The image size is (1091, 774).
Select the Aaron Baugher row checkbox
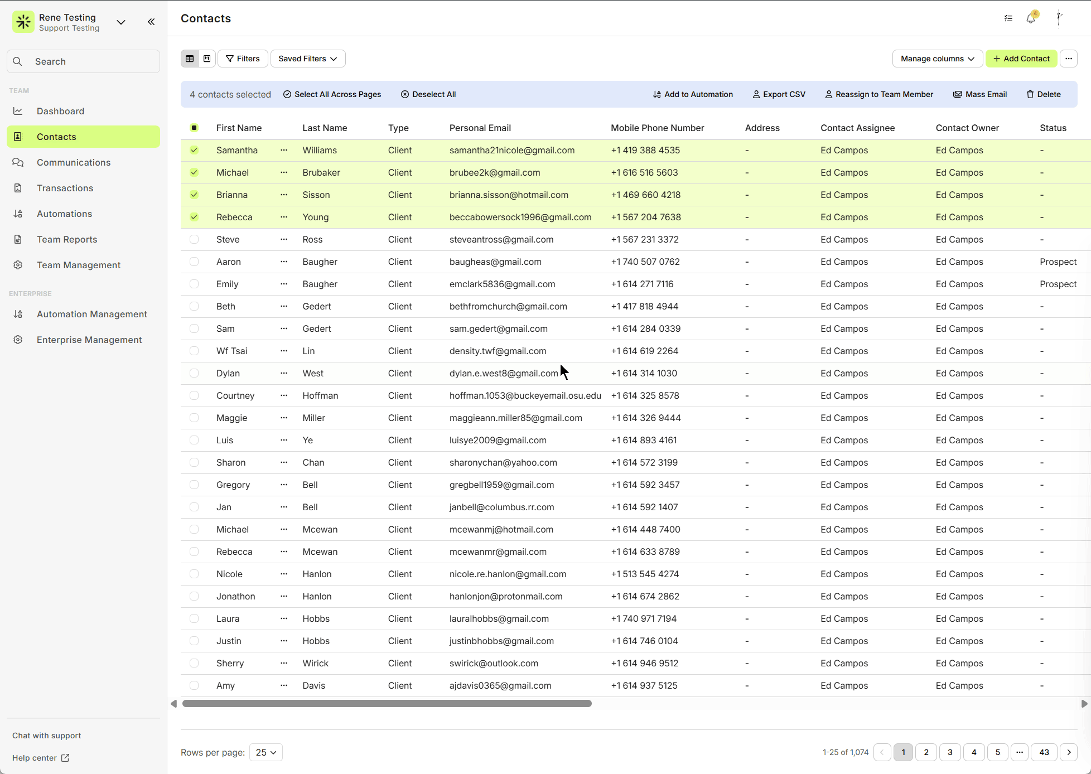[194, 262]
